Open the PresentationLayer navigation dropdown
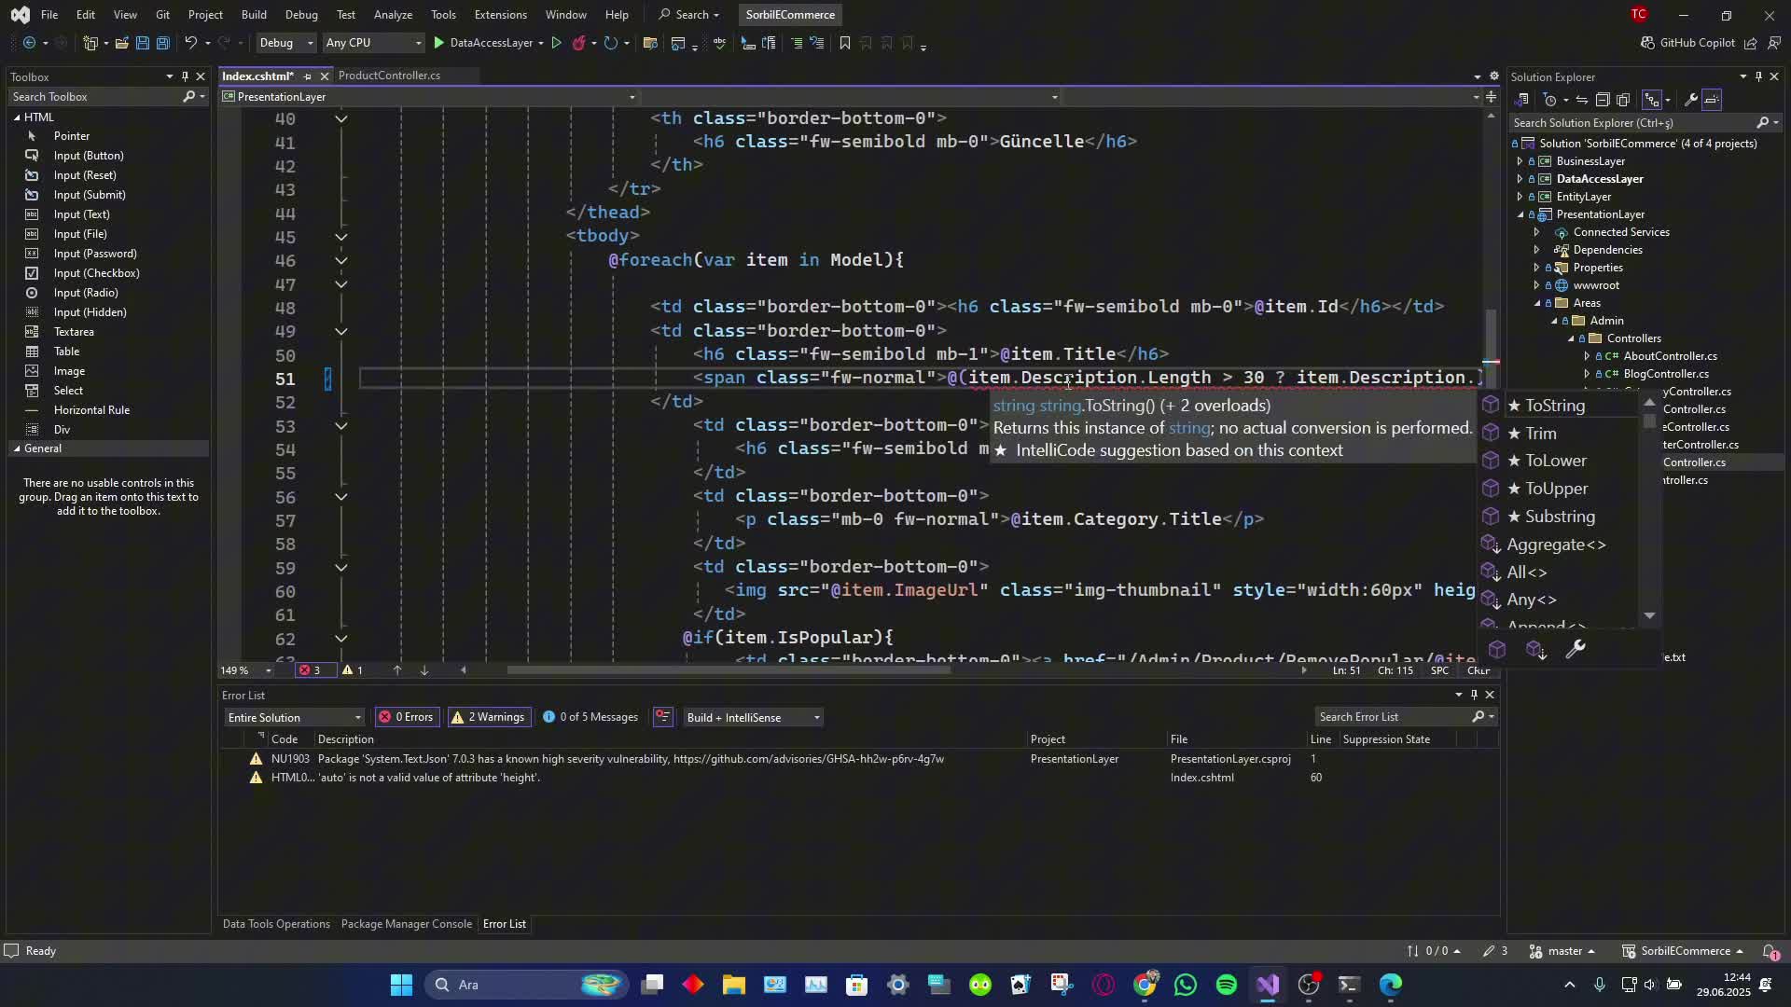 [x=429, y=97]
